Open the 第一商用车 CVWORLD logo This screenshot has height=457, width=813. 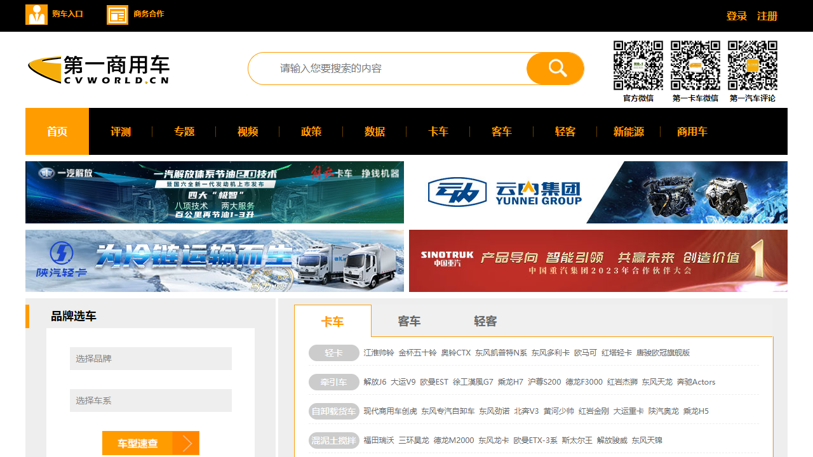coord(98,70)
